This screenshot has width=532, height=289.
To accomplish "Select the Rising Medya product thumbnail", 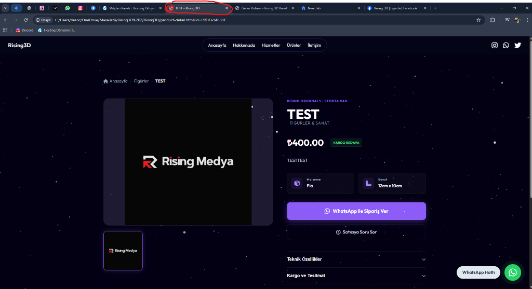I will [123, 251].
